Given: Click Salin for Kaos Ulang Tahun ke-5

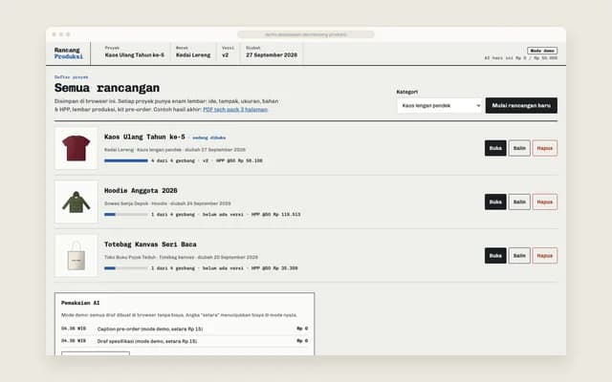Looking at the screenshot, I should pos(519,148).
